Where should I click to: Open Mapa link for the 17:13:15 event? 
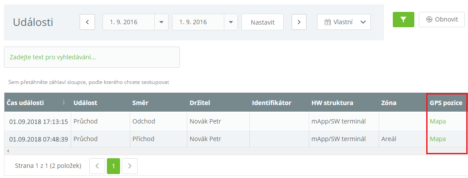click(438, 121)
